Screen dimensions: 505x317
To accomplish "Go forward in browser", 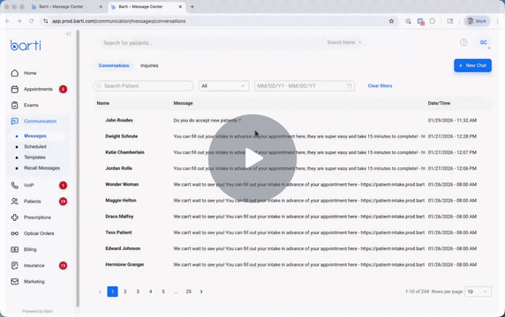I will [x=19, y=21].
